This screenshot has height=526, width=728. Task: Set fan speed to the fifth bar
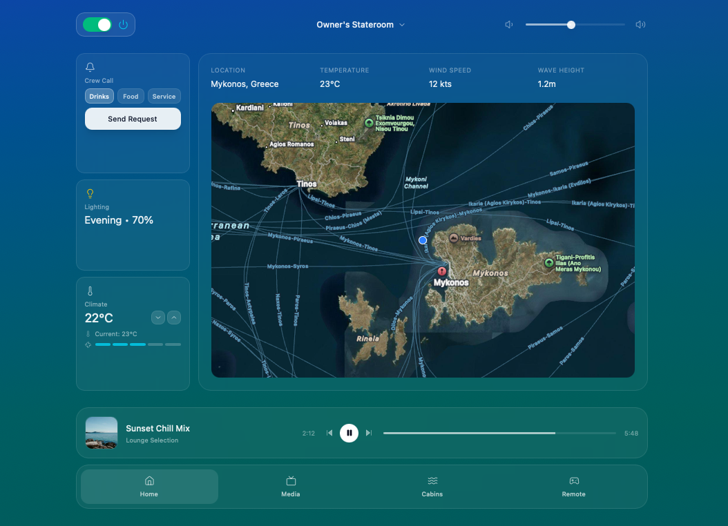tap(173, 344)
